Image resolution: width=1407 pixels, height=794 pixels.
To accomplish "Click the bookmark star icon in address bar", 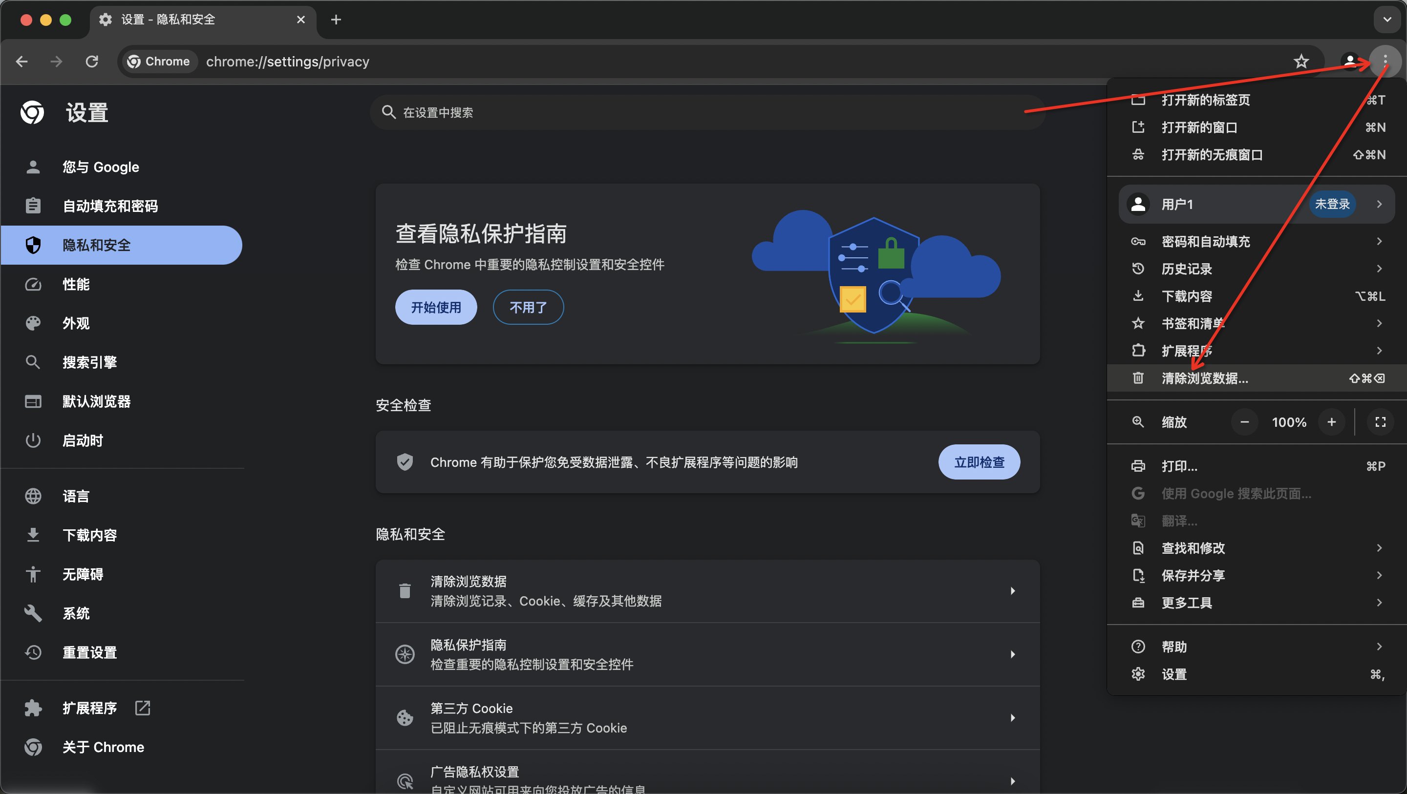I will (1301, 61).
